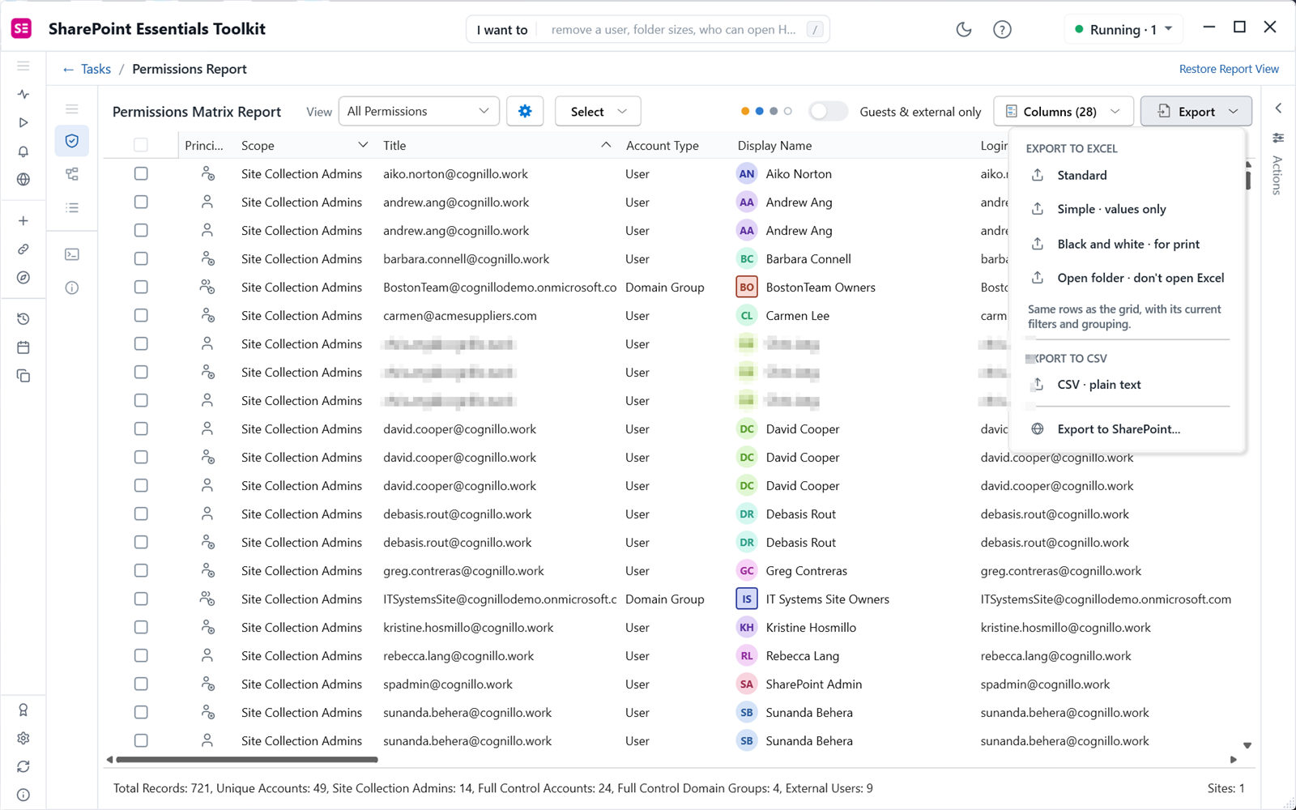
Task: Open notifications bell icon in sidebar
Action: [23, 151]
